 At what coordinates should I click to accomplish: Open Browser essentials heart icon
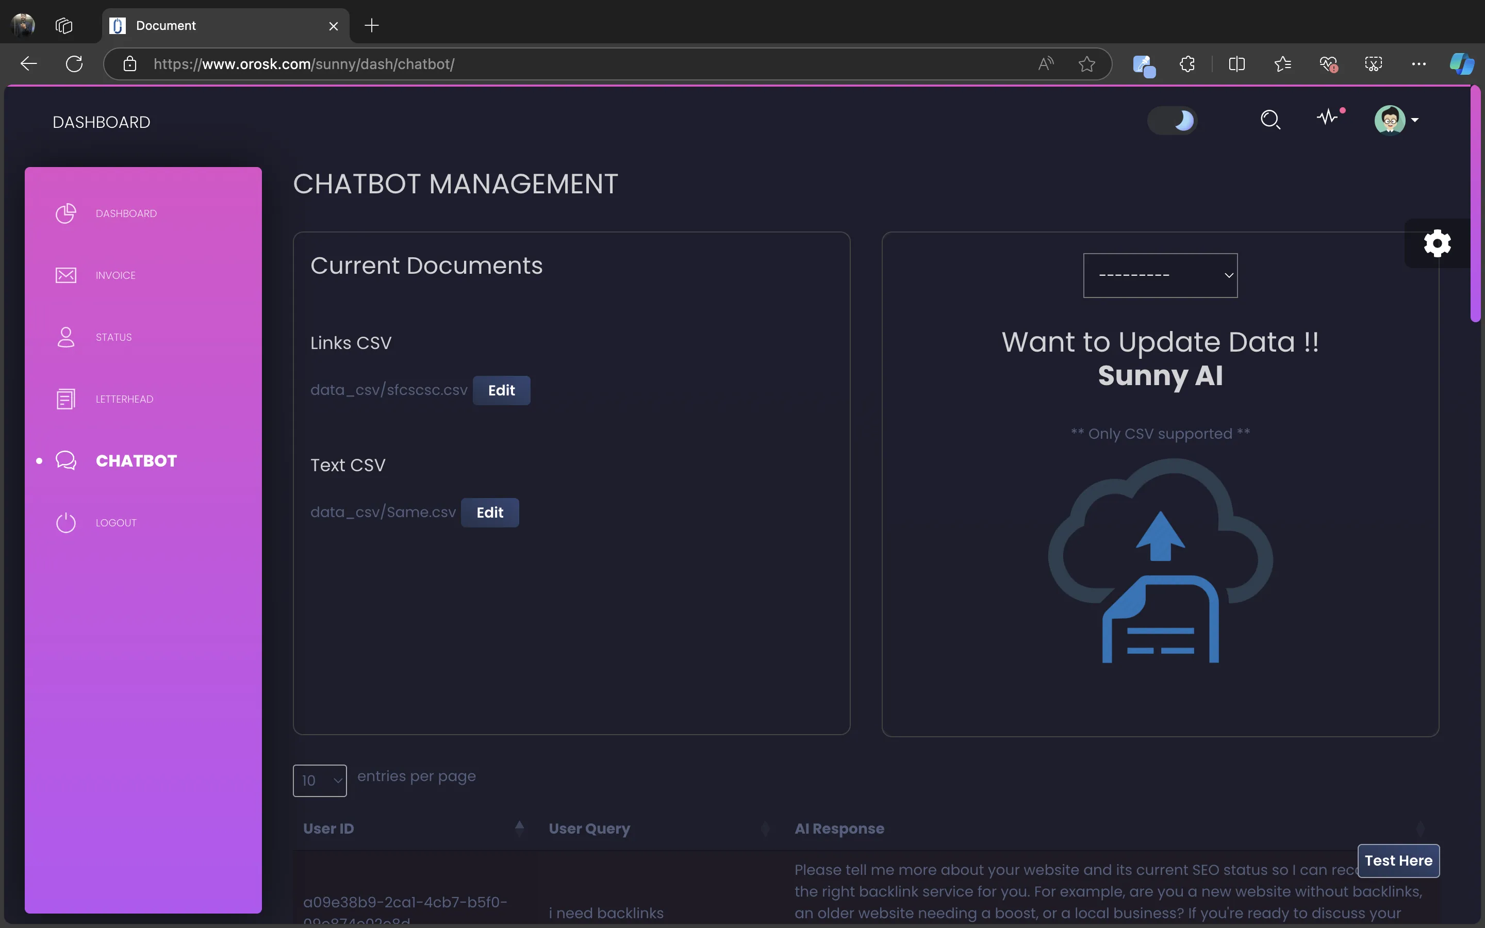coord(1329,64)
